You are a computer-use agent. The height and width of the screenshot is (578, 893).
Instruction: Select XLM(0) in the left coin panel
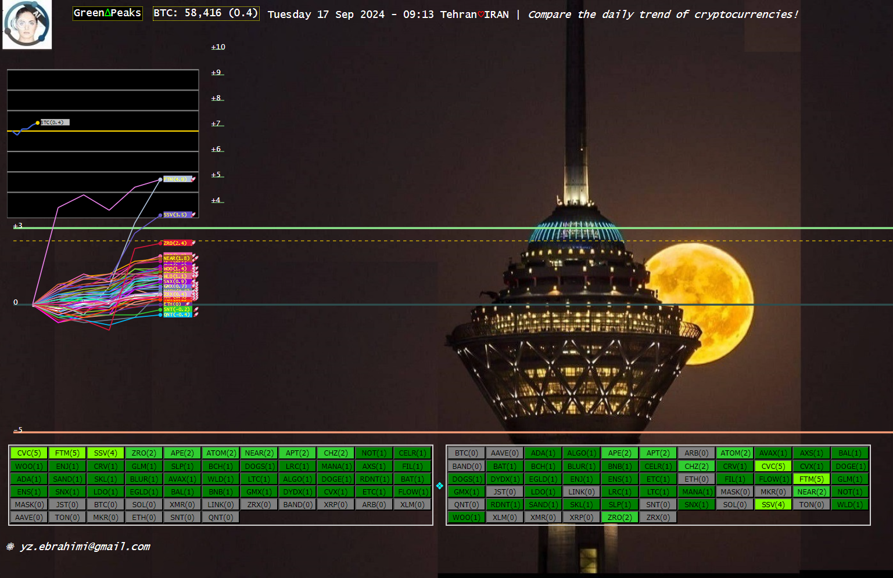pos(413,504)
